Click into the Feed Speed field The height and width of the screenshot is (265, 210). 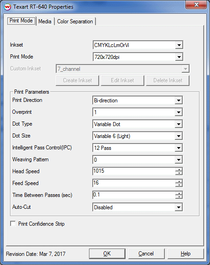(134, 183)
